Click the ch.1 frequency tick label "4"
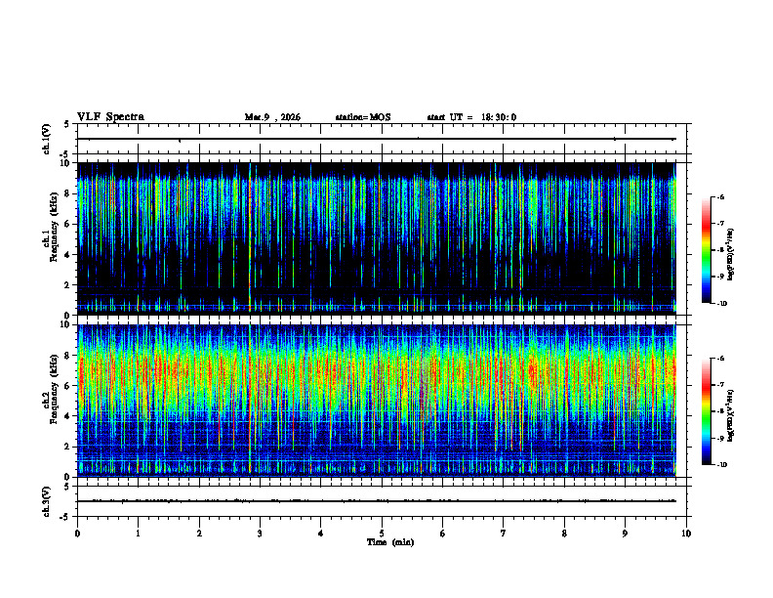The width and height of the screenshot is (773, 598). (x=68, y=255)
